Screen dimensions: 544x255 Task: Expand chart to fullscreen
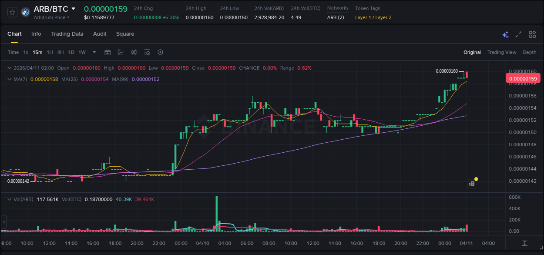coord(518,34)
